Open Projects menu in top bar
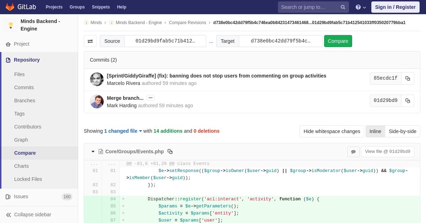 click(54, 7)
